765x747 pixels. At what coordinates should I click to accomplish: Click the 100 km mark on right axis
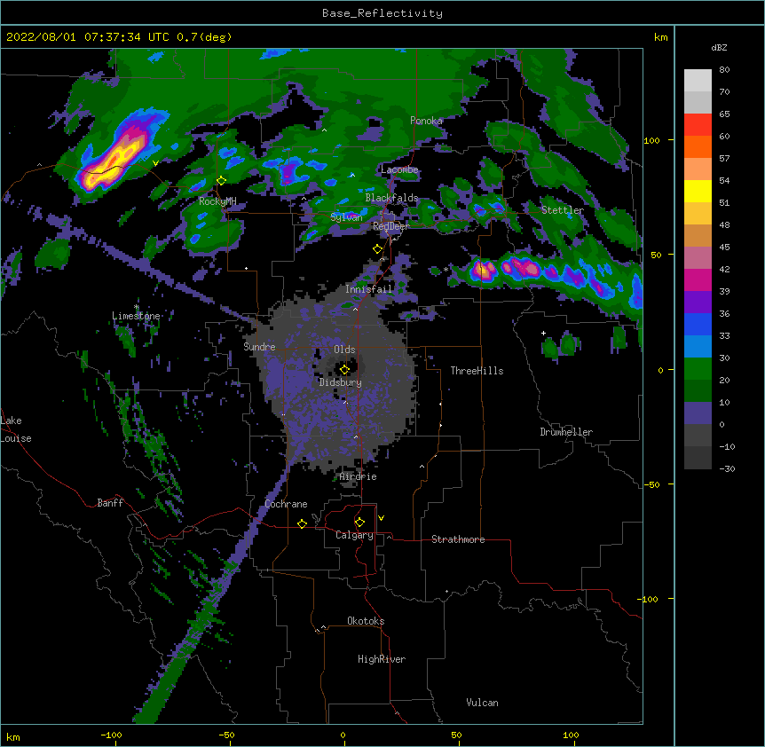coord(651,141)
